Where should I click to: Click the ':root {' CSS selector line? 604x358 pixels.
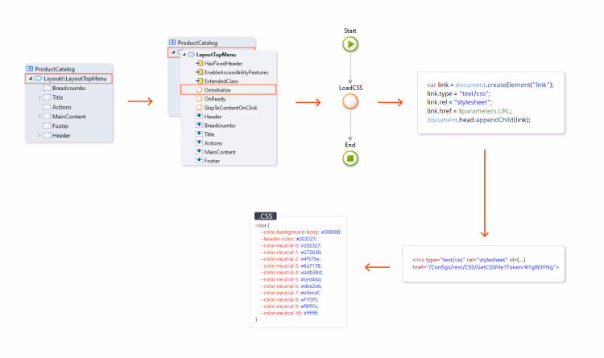(x=263, y=225)
